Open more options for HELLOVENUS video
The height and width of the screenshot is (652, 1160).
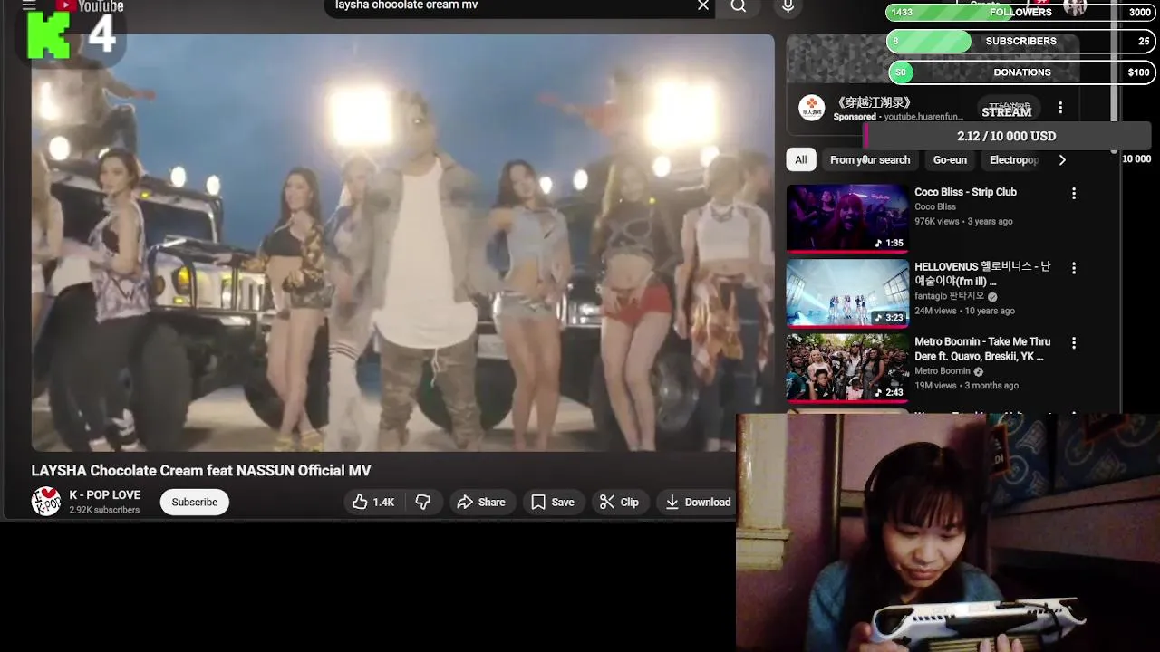[x=1074, y=268]
